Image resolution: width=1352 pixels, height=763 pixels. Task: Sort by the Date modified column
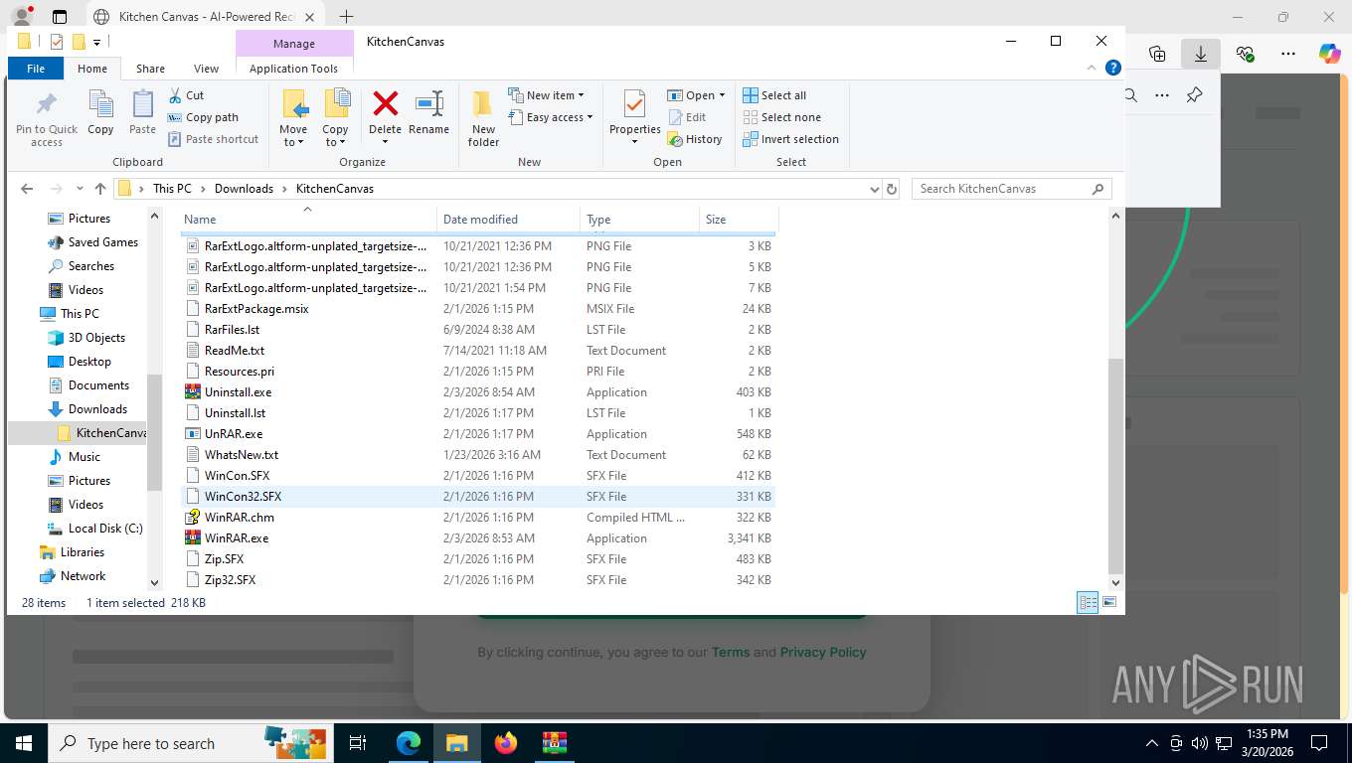click(508, 220)
